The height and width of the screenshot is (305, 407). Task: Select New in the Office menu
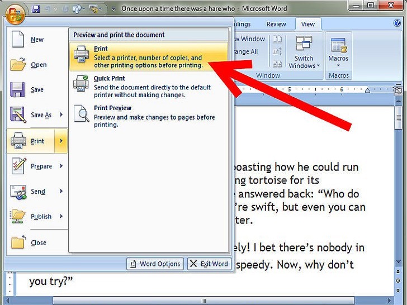pos(37,40)
